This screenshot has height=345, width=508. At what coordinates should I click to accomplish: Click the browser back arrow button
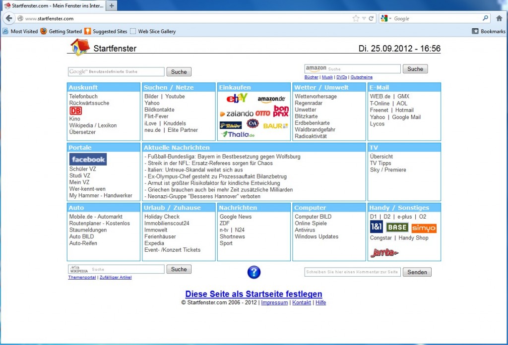[x=9, y=18]
